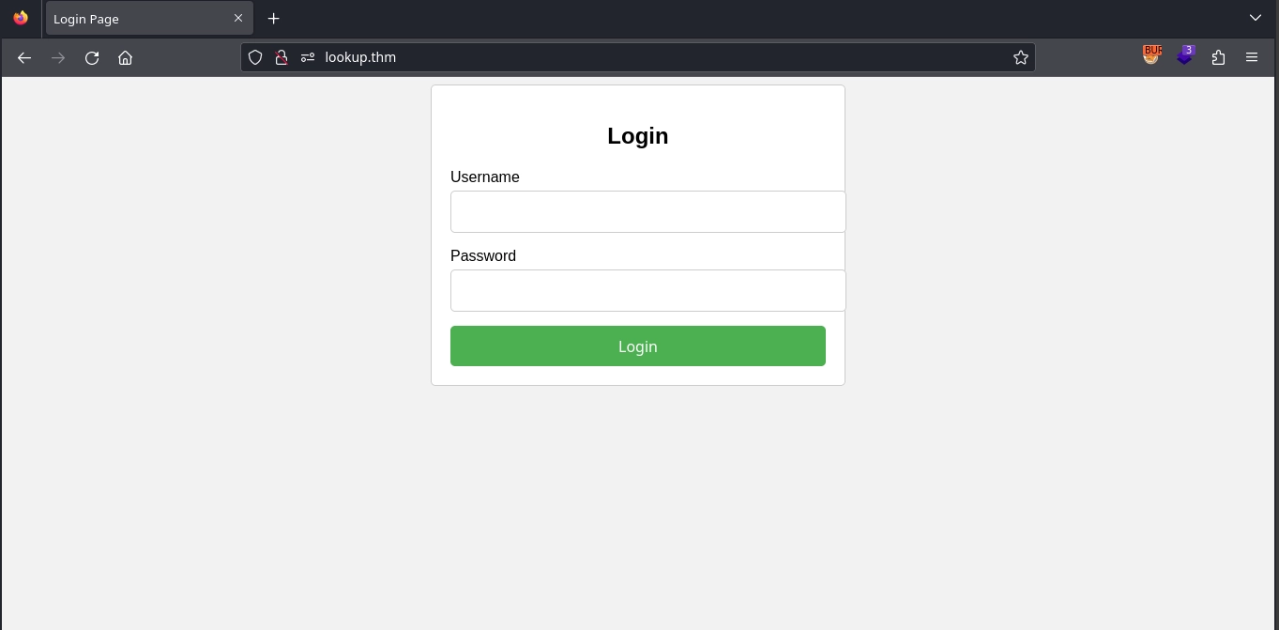Viewport: 1279px width, 630px height.
Task: Open the tracking protection shield panel
Action: 255,57
